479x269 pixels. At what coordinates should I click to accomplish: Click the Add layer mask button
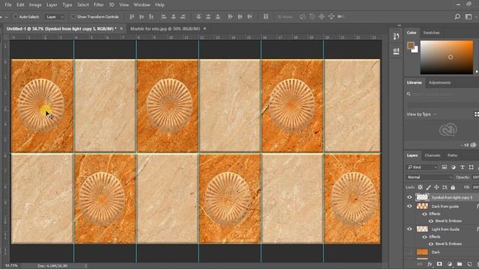click(439, 264)
